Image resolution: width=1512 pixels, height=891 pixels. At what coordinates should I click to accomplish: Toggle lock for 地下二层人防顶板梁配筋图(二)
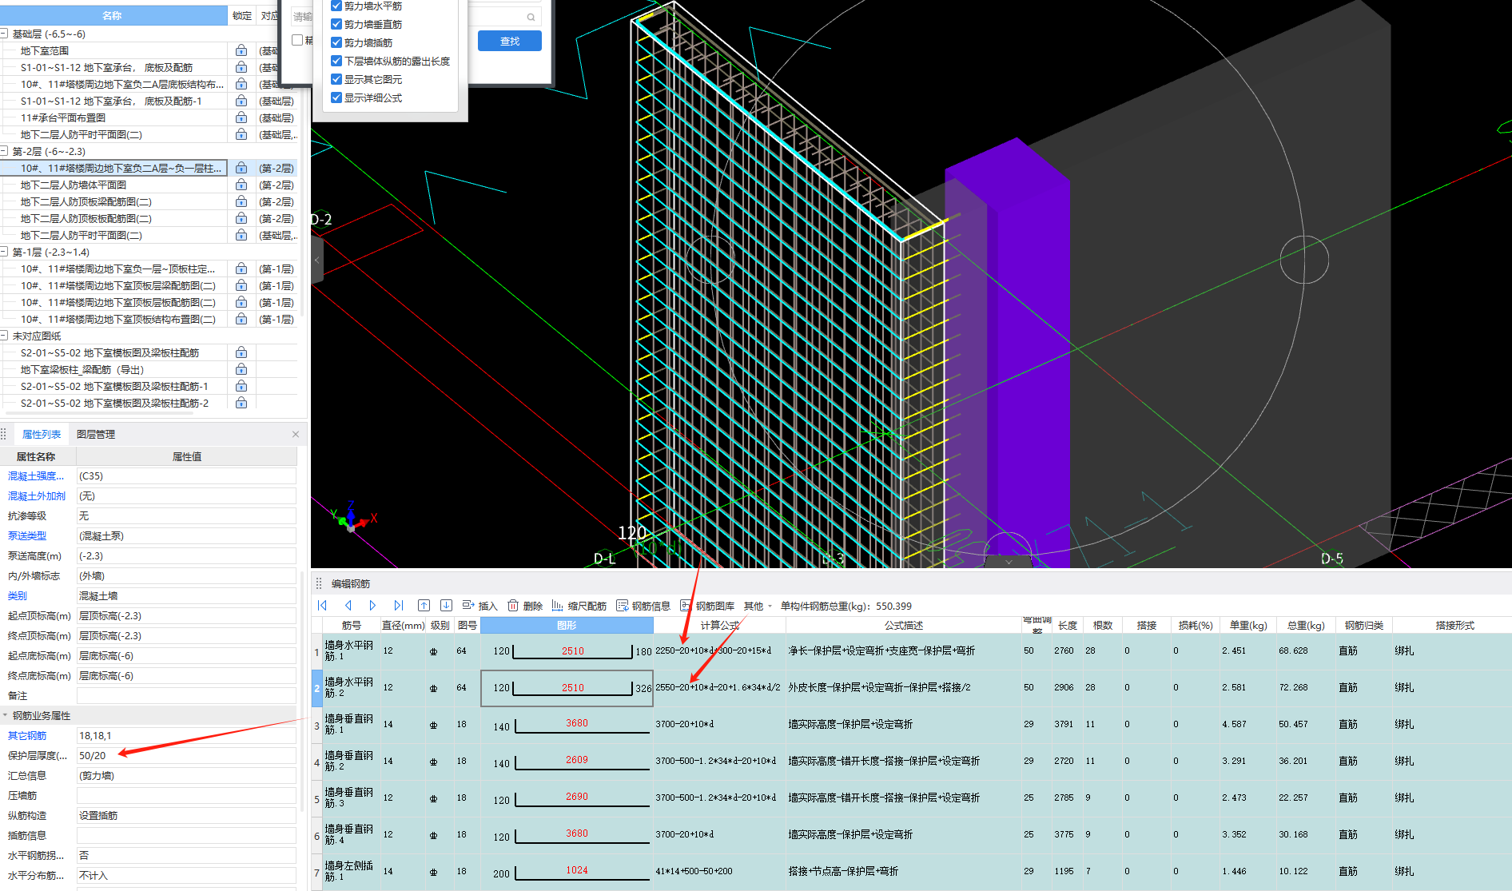click(x=241, y=201)
